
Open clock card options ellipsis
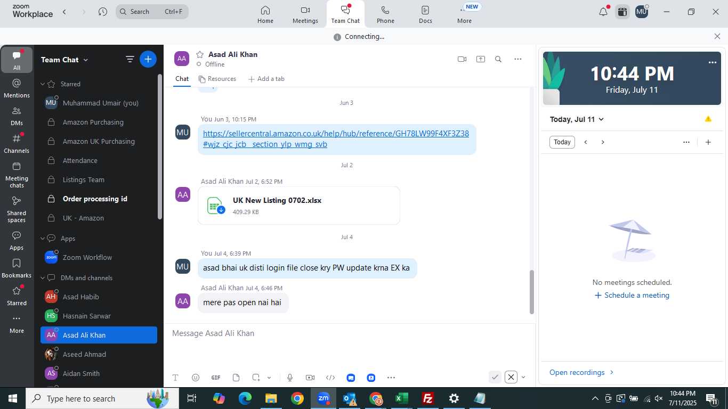(x=713, y=62)
